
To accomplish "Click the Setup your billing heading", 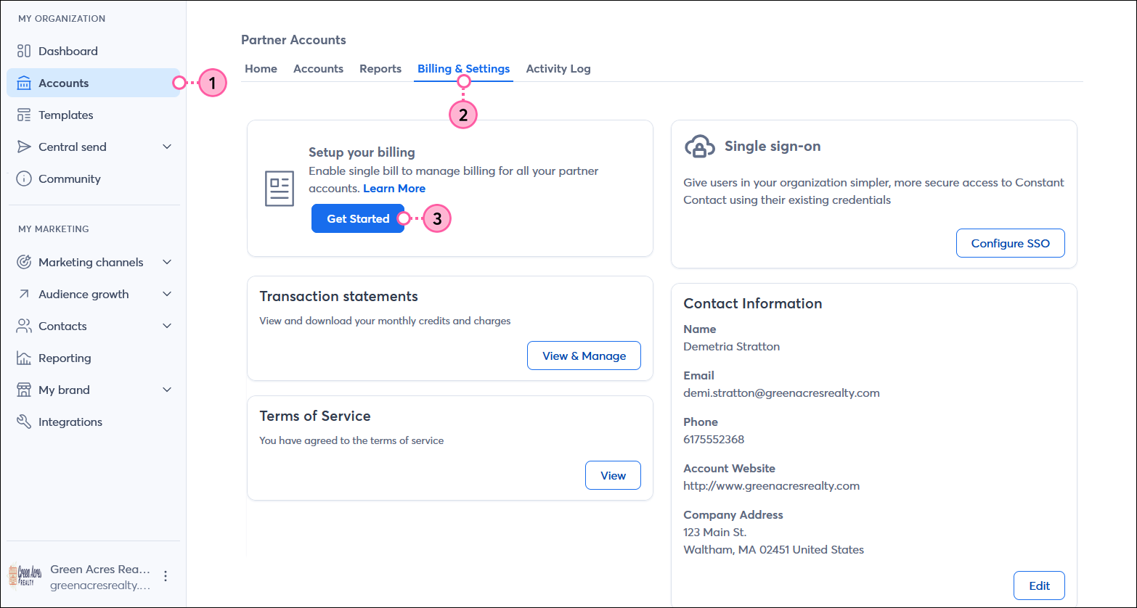I will (362, 152).
